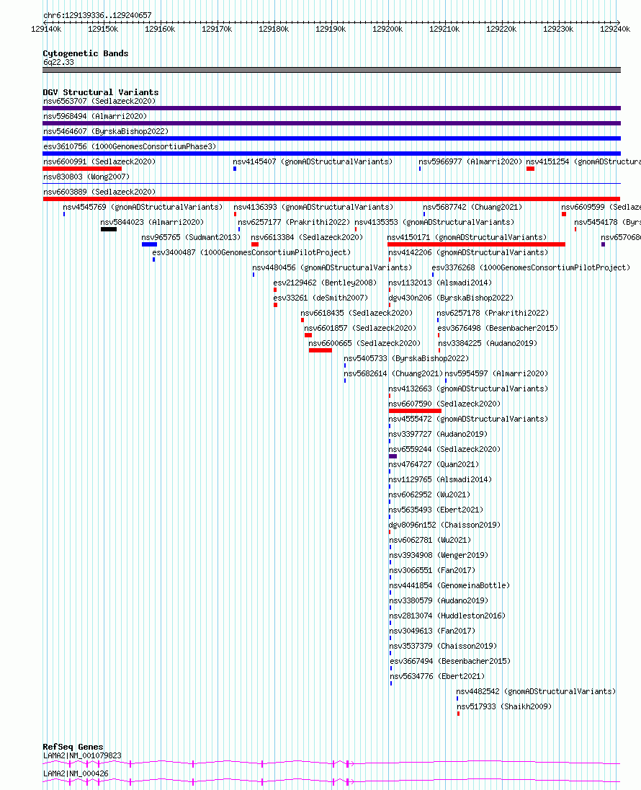Open the esv3610756 (1000GenomesConsortiumPhase3) variant

[x=130, y=146]
